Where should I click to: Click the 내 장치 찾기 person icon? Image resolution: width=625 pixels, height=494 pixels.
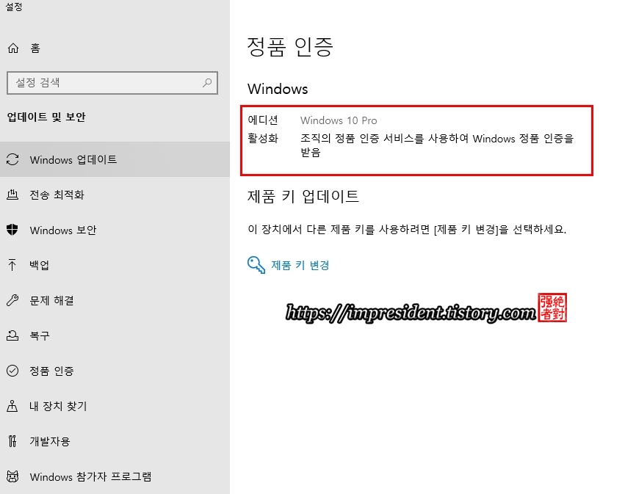tap(12, 406)
